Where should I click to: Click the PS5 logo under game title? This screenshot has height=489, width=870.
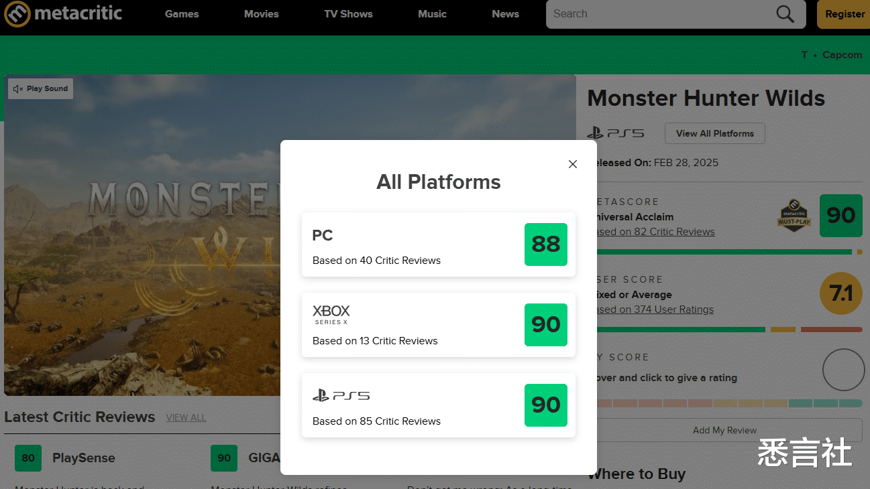point(616,133)
